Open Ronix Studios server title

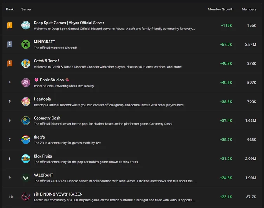click(52, 80)
